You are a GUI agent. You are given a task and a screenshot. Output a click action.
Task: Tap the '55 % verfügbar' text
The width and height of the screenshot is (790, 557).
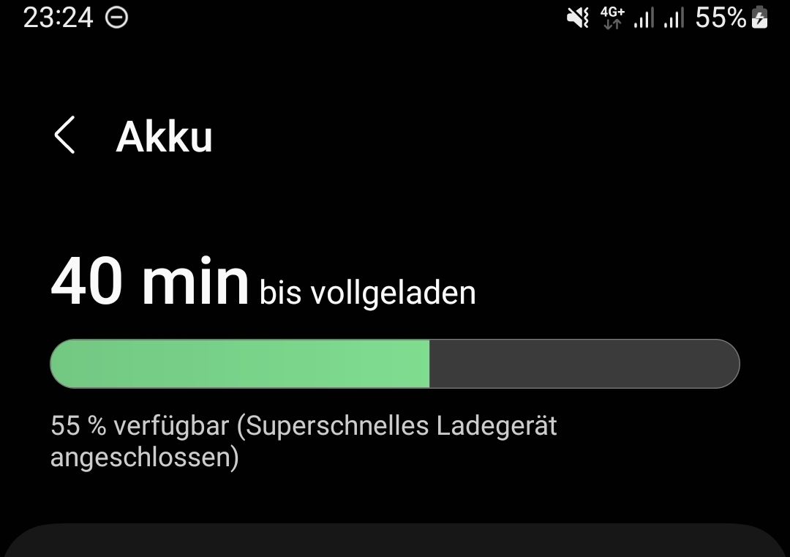tap(140, 426)
